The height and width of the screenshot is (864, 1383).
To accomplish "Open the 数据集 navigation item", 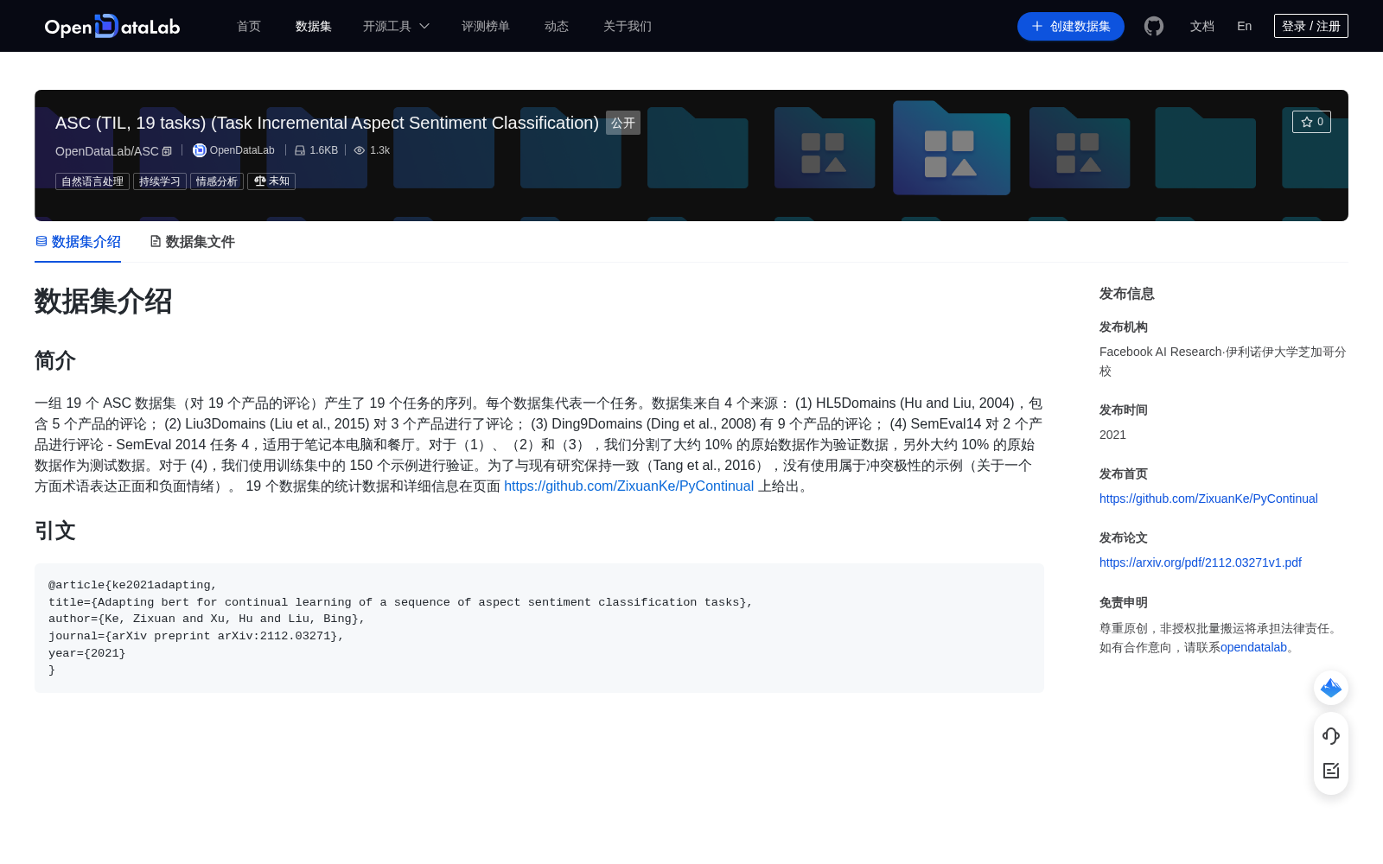I will coord(314,26).
